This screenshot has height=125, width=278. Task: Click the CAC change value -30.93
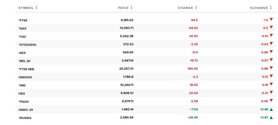193,36
